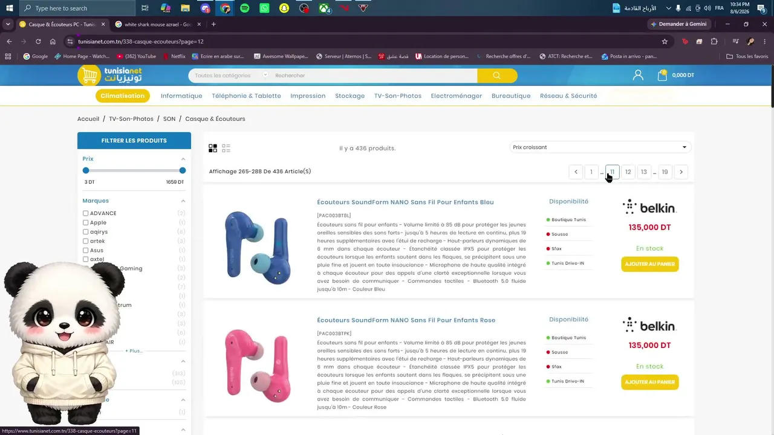
Task: Open the Prix croissant sort dropdown
Action: click(600, 147)
